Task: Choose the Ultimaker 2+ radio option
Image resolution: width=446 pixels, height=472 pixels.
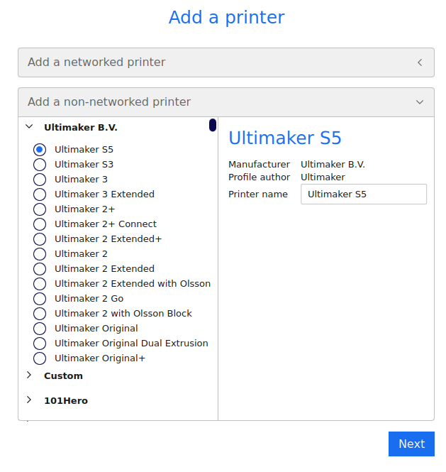Action: point(40,209)
